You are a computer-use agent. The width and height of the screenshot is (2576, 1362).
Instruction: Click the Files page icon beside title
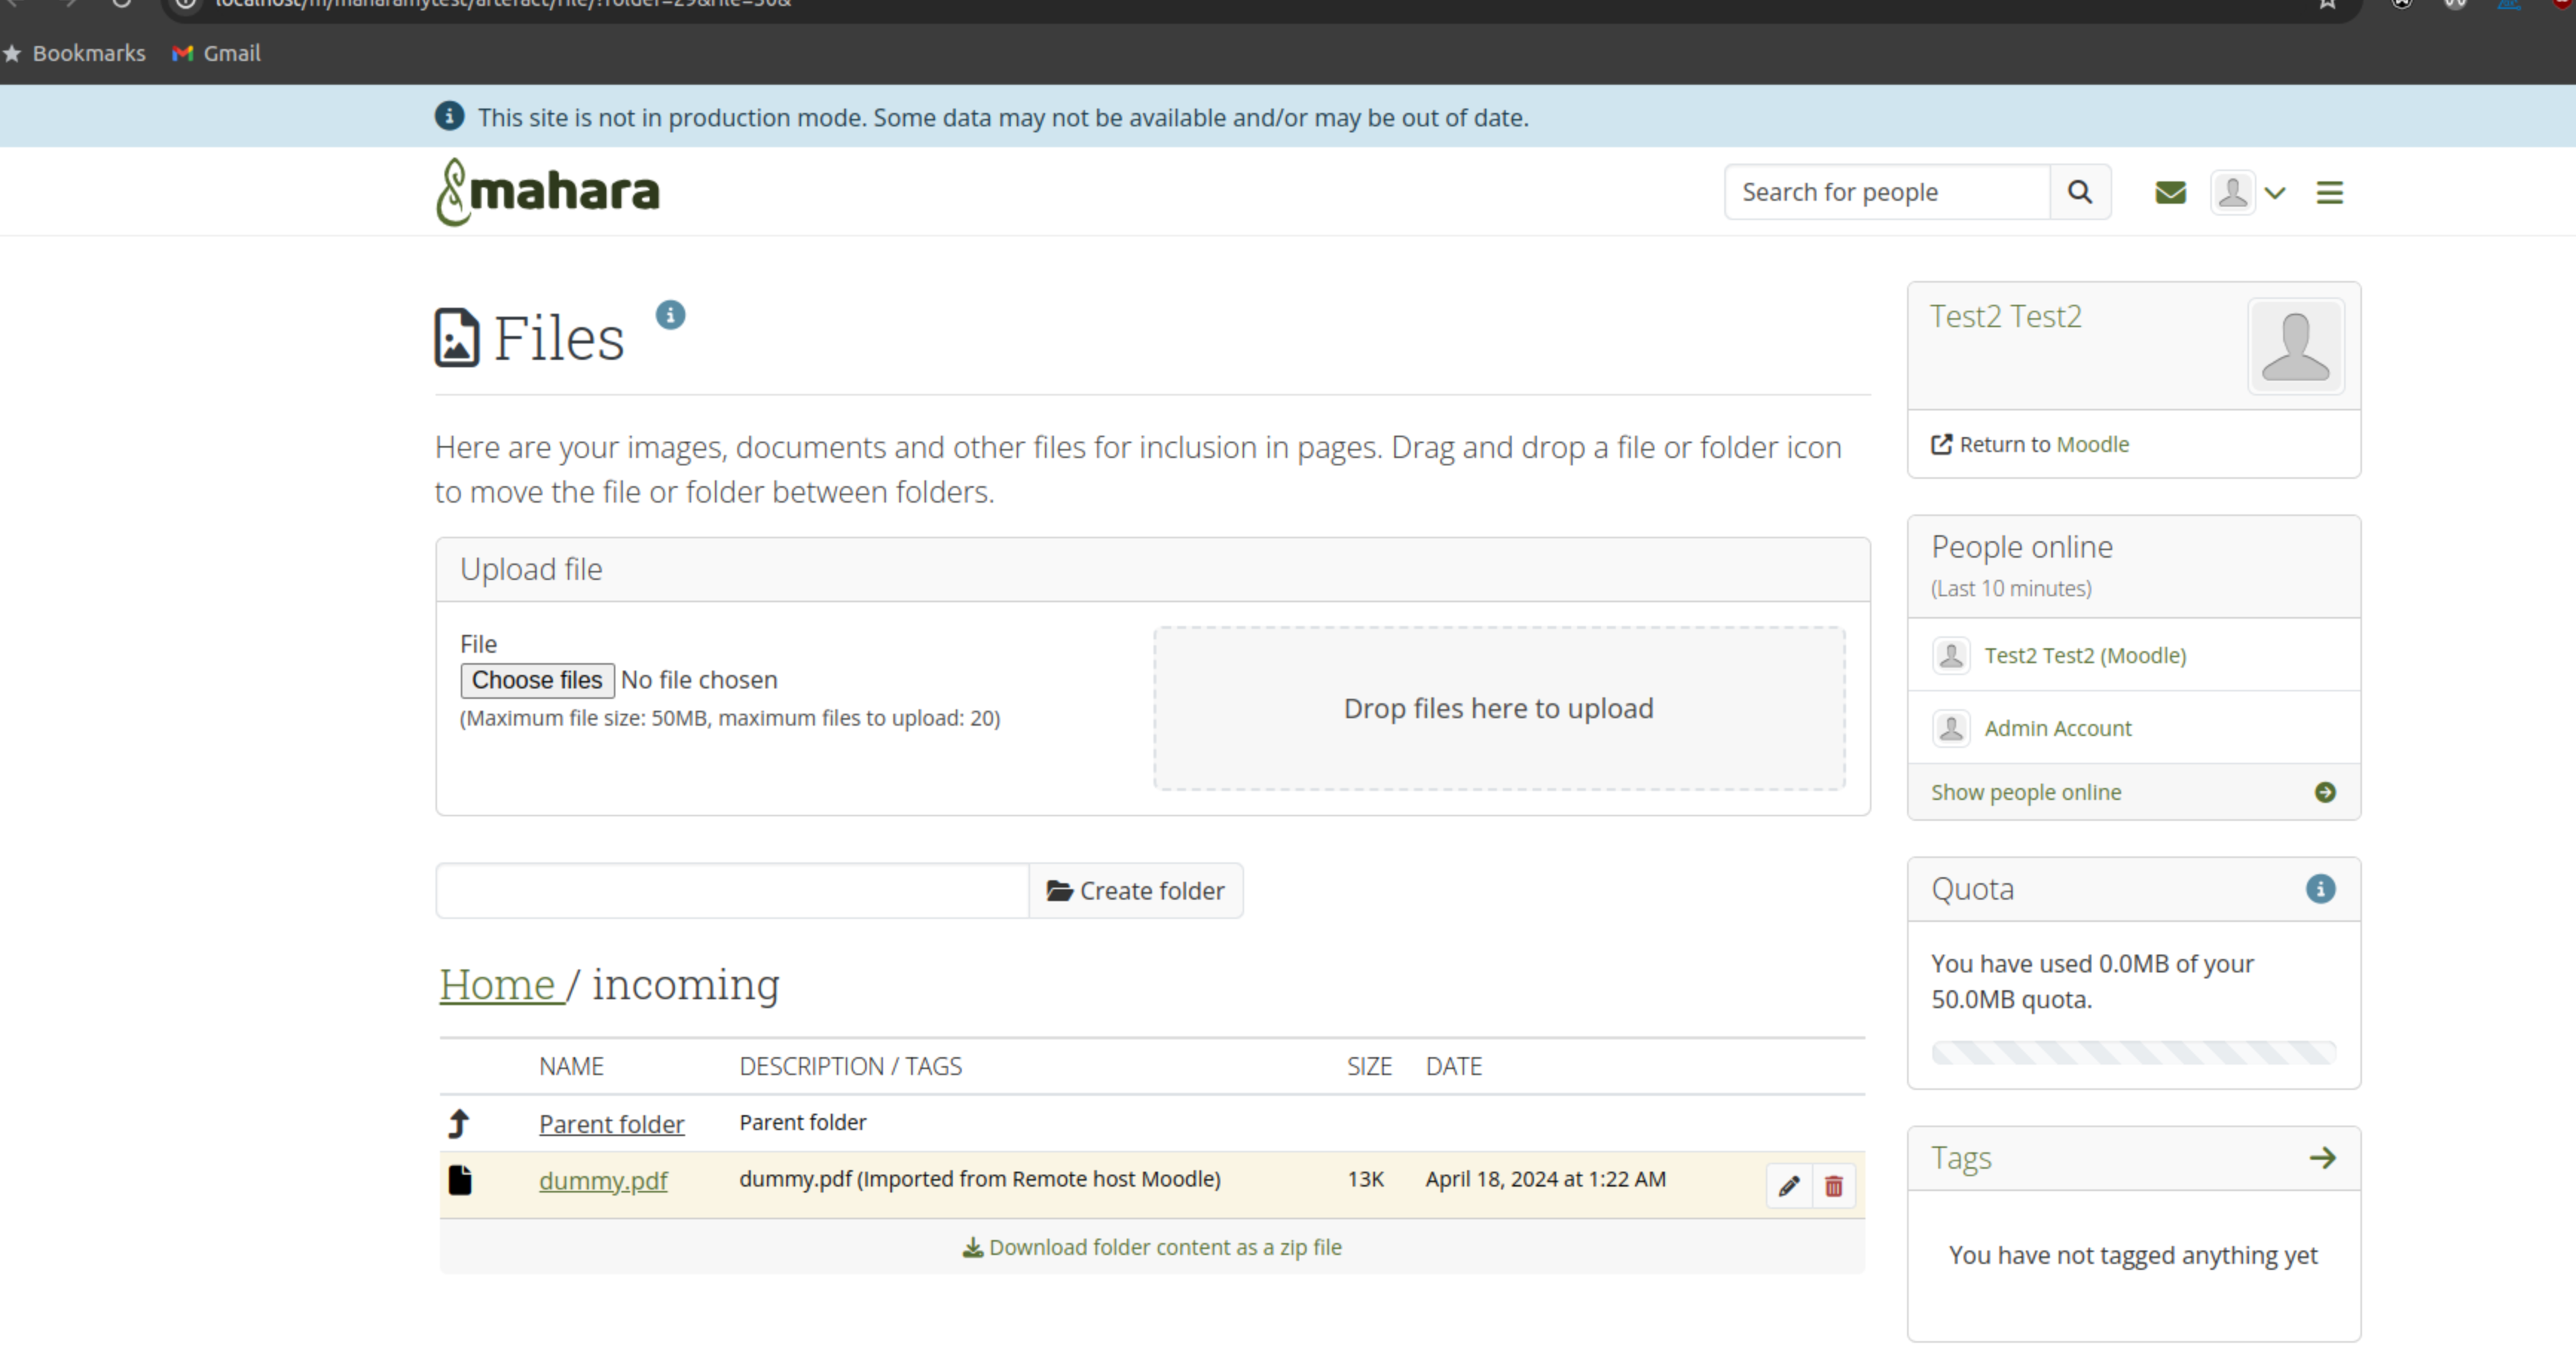(x=456, y=338)
